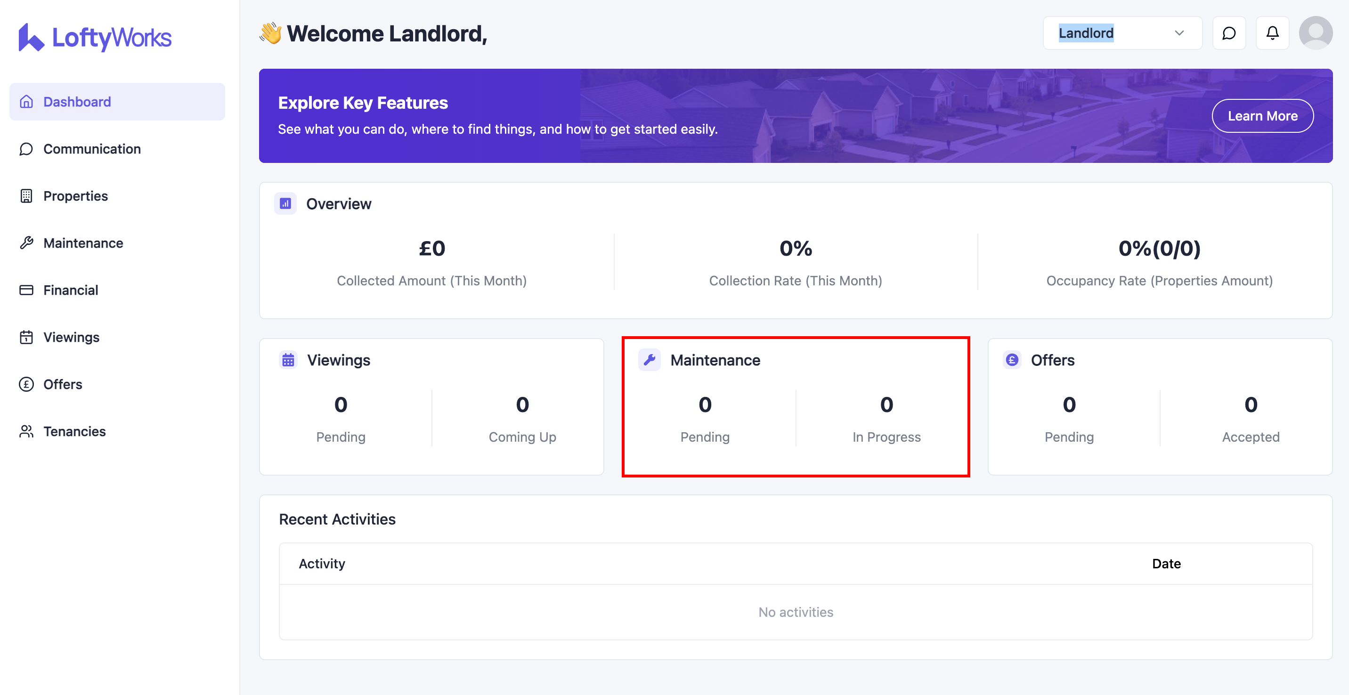Click the LoftyWorks logo
This screenshot has height=695, width=1349.
(x=95, y=37)
